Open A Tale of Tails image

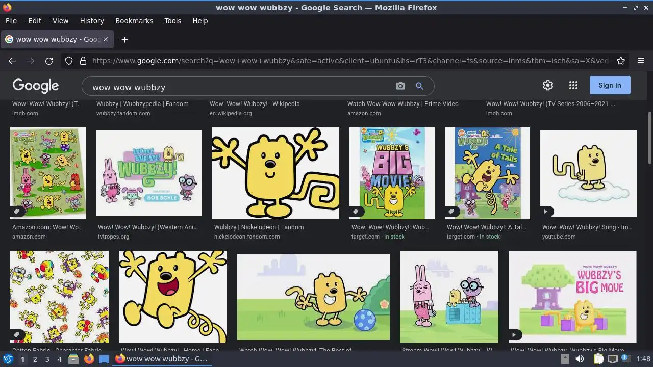[x=487, y=173]
